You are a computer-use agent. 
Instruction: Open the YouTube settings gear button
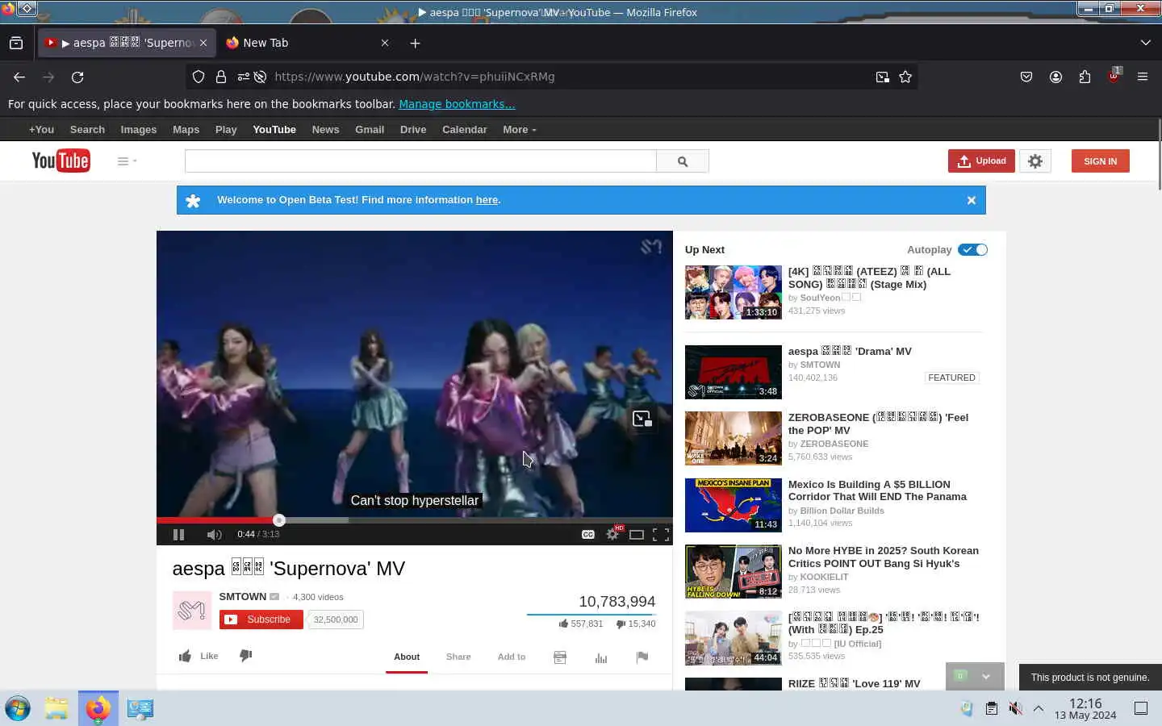[1035, 161]
